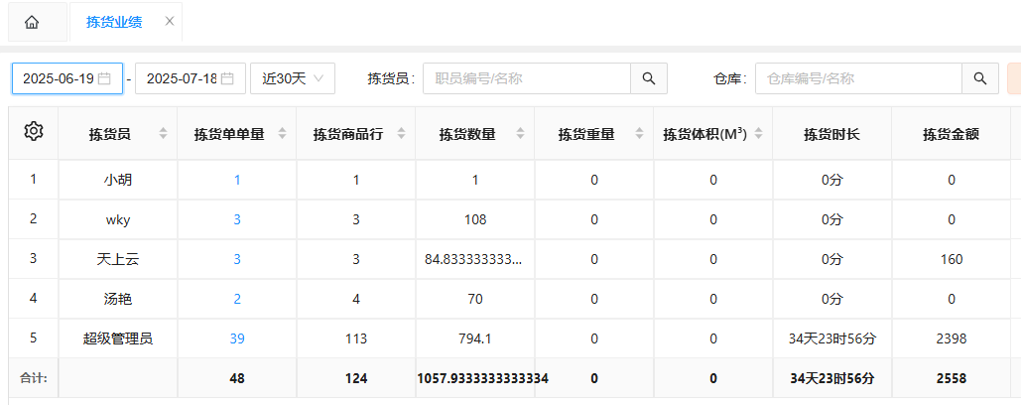Sort by the 拣货单单量 column
Viewport: 1021px width, 405px height.
coord(282,134)
